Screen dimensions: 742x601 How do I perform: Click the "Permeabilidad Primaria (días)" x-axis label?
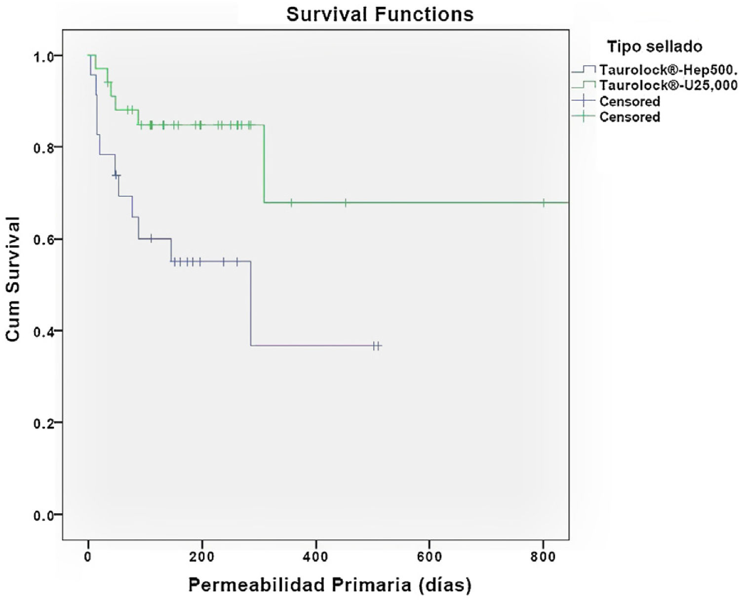(x=330, y=585)
